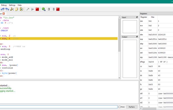
Task: Click the Step Over debug icon
Action: pyautogui.click(x=49, y=9)
